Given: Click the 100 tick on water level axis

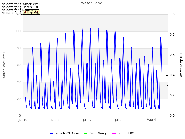Looking at the screenshot, I should 18,31.
